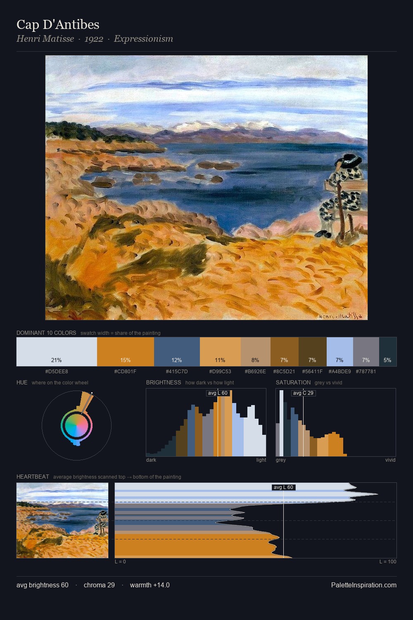Click the "DOMINANT 10 COLORS" heading
413x620 pixels.
(x=46, y=333)
